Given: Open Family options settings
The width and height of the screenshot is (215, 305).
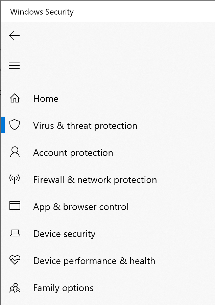Looking at the screenshot, I should tap(63, 288).
